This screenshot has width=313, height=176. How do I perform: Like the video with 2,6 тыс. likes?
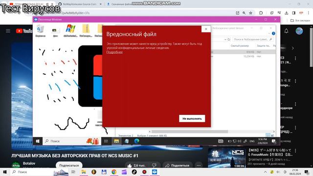136,165
